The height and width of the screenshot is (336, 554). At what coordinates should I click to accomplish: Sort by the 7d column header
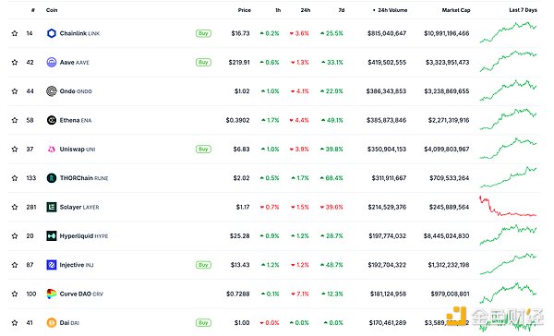(342, 10)
